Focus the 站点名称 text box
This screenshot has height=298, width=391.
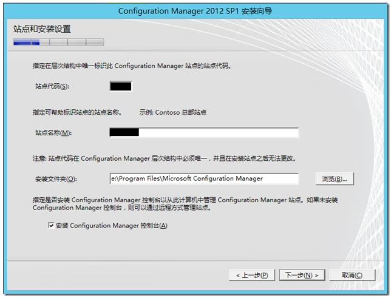click(x=204, y=133)
